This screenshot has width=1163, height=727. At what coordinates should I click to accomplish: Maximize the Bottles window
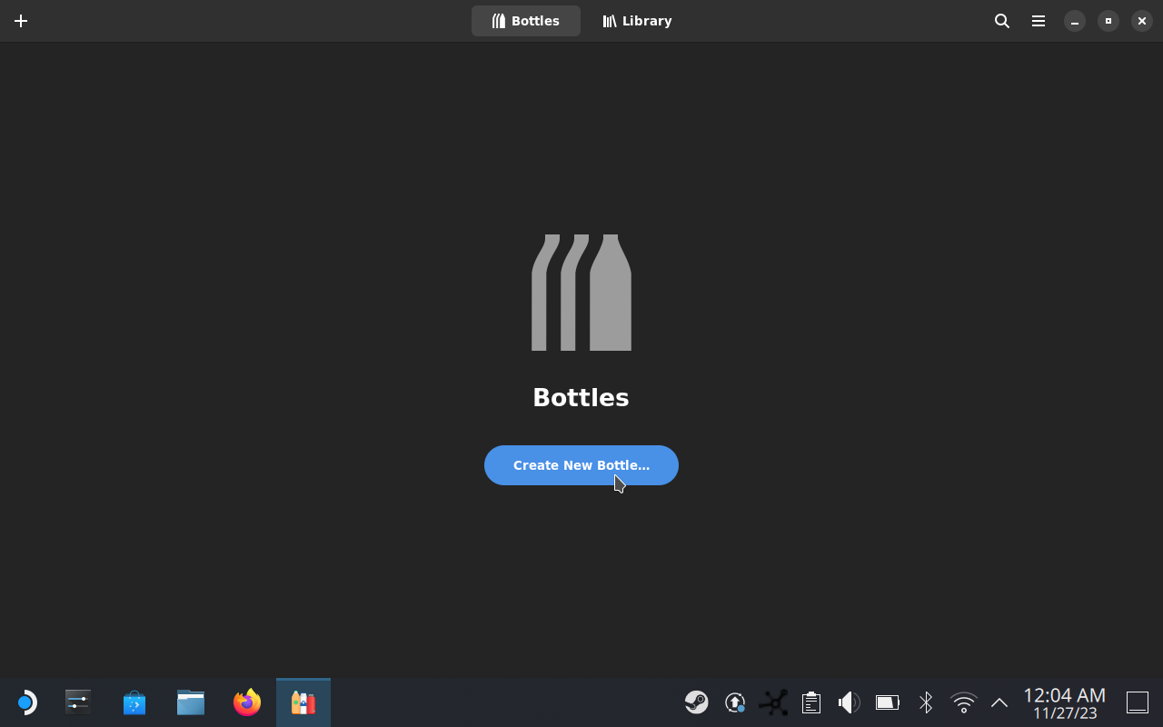pos(1108,21)
